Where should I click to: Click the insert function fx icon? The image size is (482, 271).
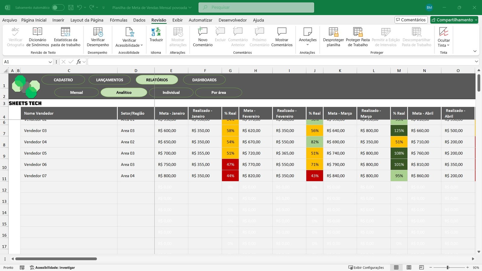pos(79,62)
